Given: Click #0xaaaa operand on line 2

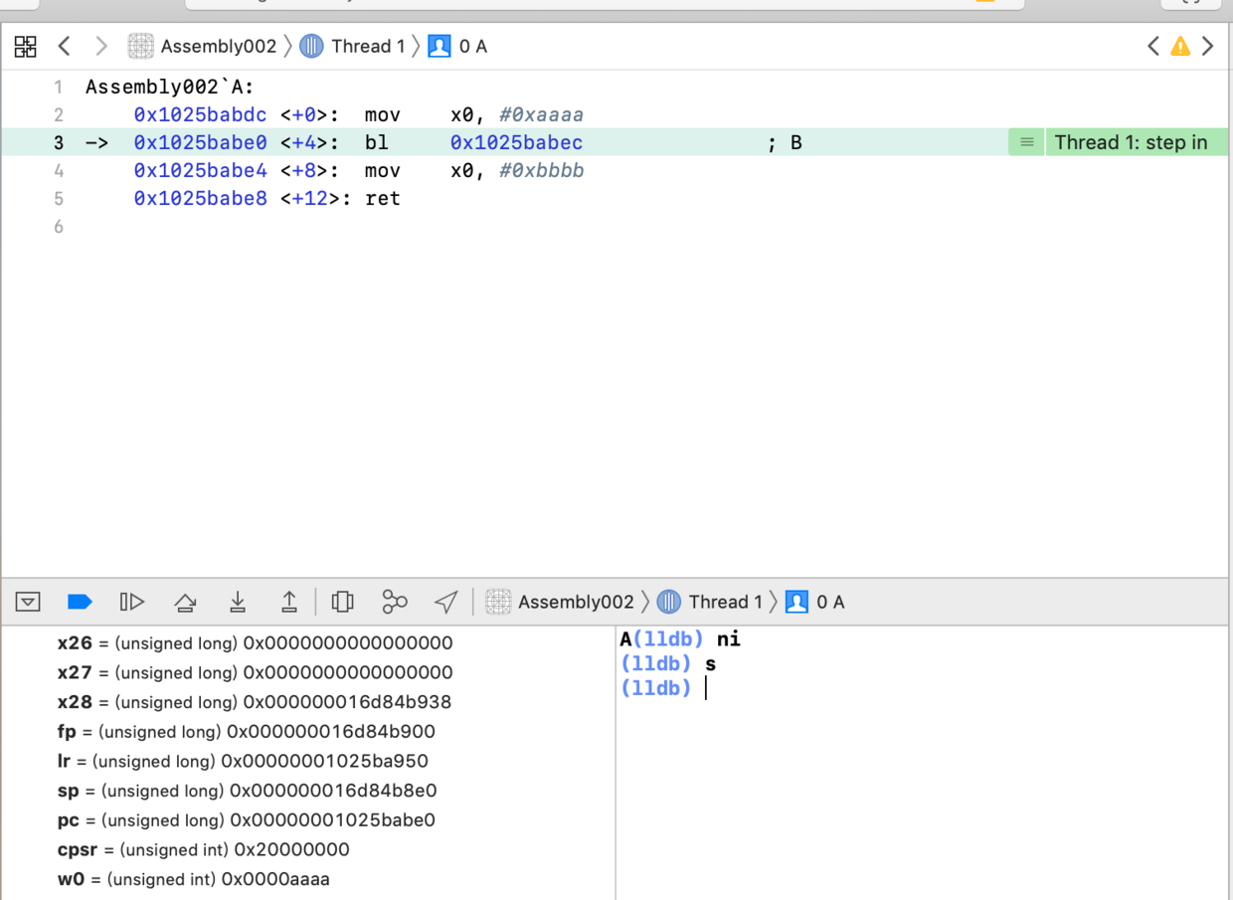Looking at the screenshot, I should [x=541, y=114].
